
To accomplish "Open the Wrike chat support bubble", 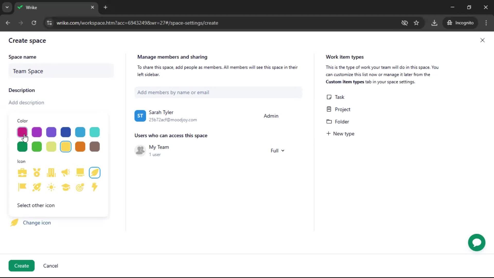I will pyautogui.click(x=477, y=242).
